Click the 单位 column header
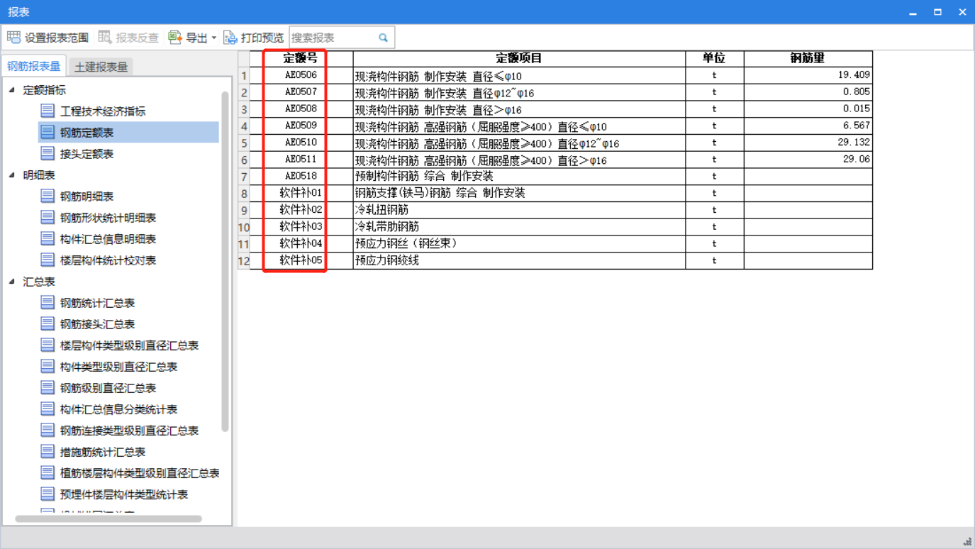975x549 pixels. point(714,58)
